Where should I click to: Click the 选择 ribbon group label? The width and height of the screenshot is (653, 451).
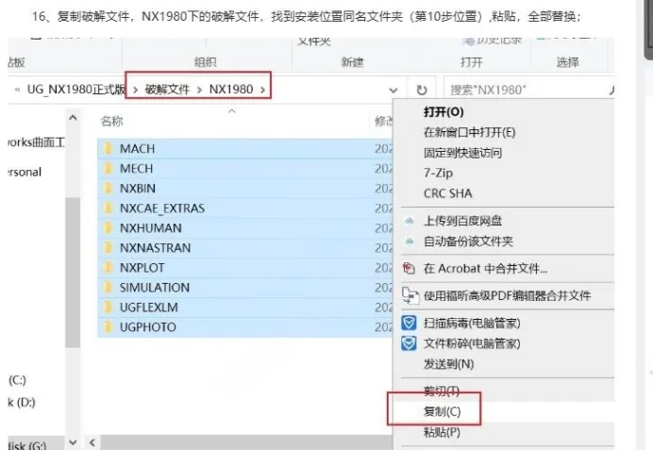[x=568, y=62]
